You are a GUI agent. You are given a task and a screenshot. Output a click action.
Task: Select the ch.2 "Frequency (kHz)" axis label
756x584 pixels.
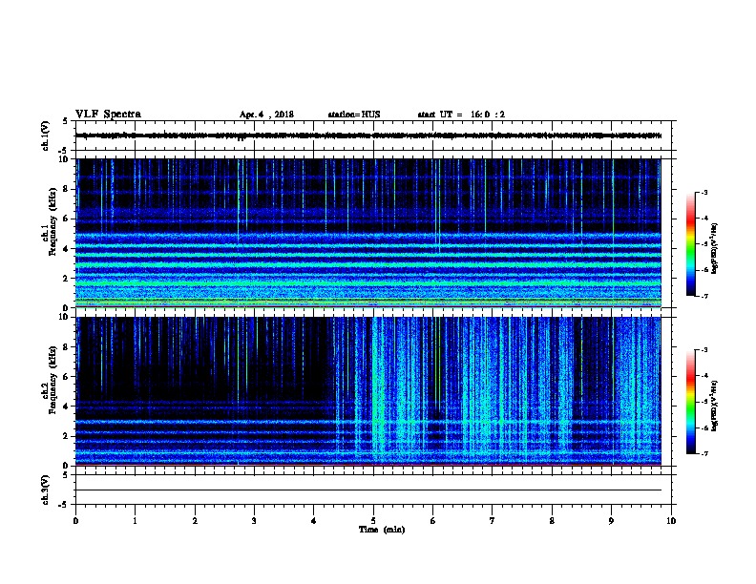click(53, 380)
